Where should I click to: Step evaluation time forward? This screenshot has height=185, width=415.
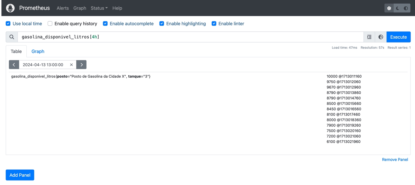click(x=82, y=65)
